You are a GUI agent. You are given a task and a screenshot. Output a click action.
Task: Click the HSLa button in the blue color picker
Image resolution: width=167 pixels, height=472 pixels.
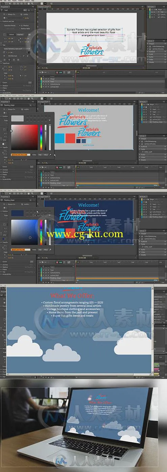[x=46, y=249]
